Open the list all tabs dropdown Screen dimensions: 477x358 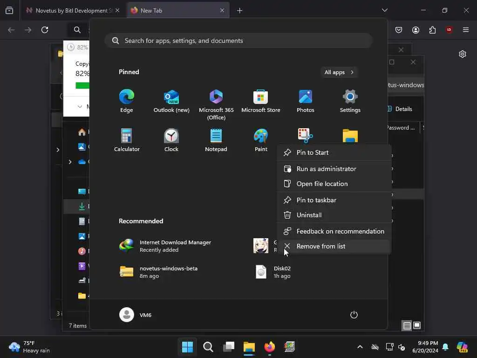point(385,10)
